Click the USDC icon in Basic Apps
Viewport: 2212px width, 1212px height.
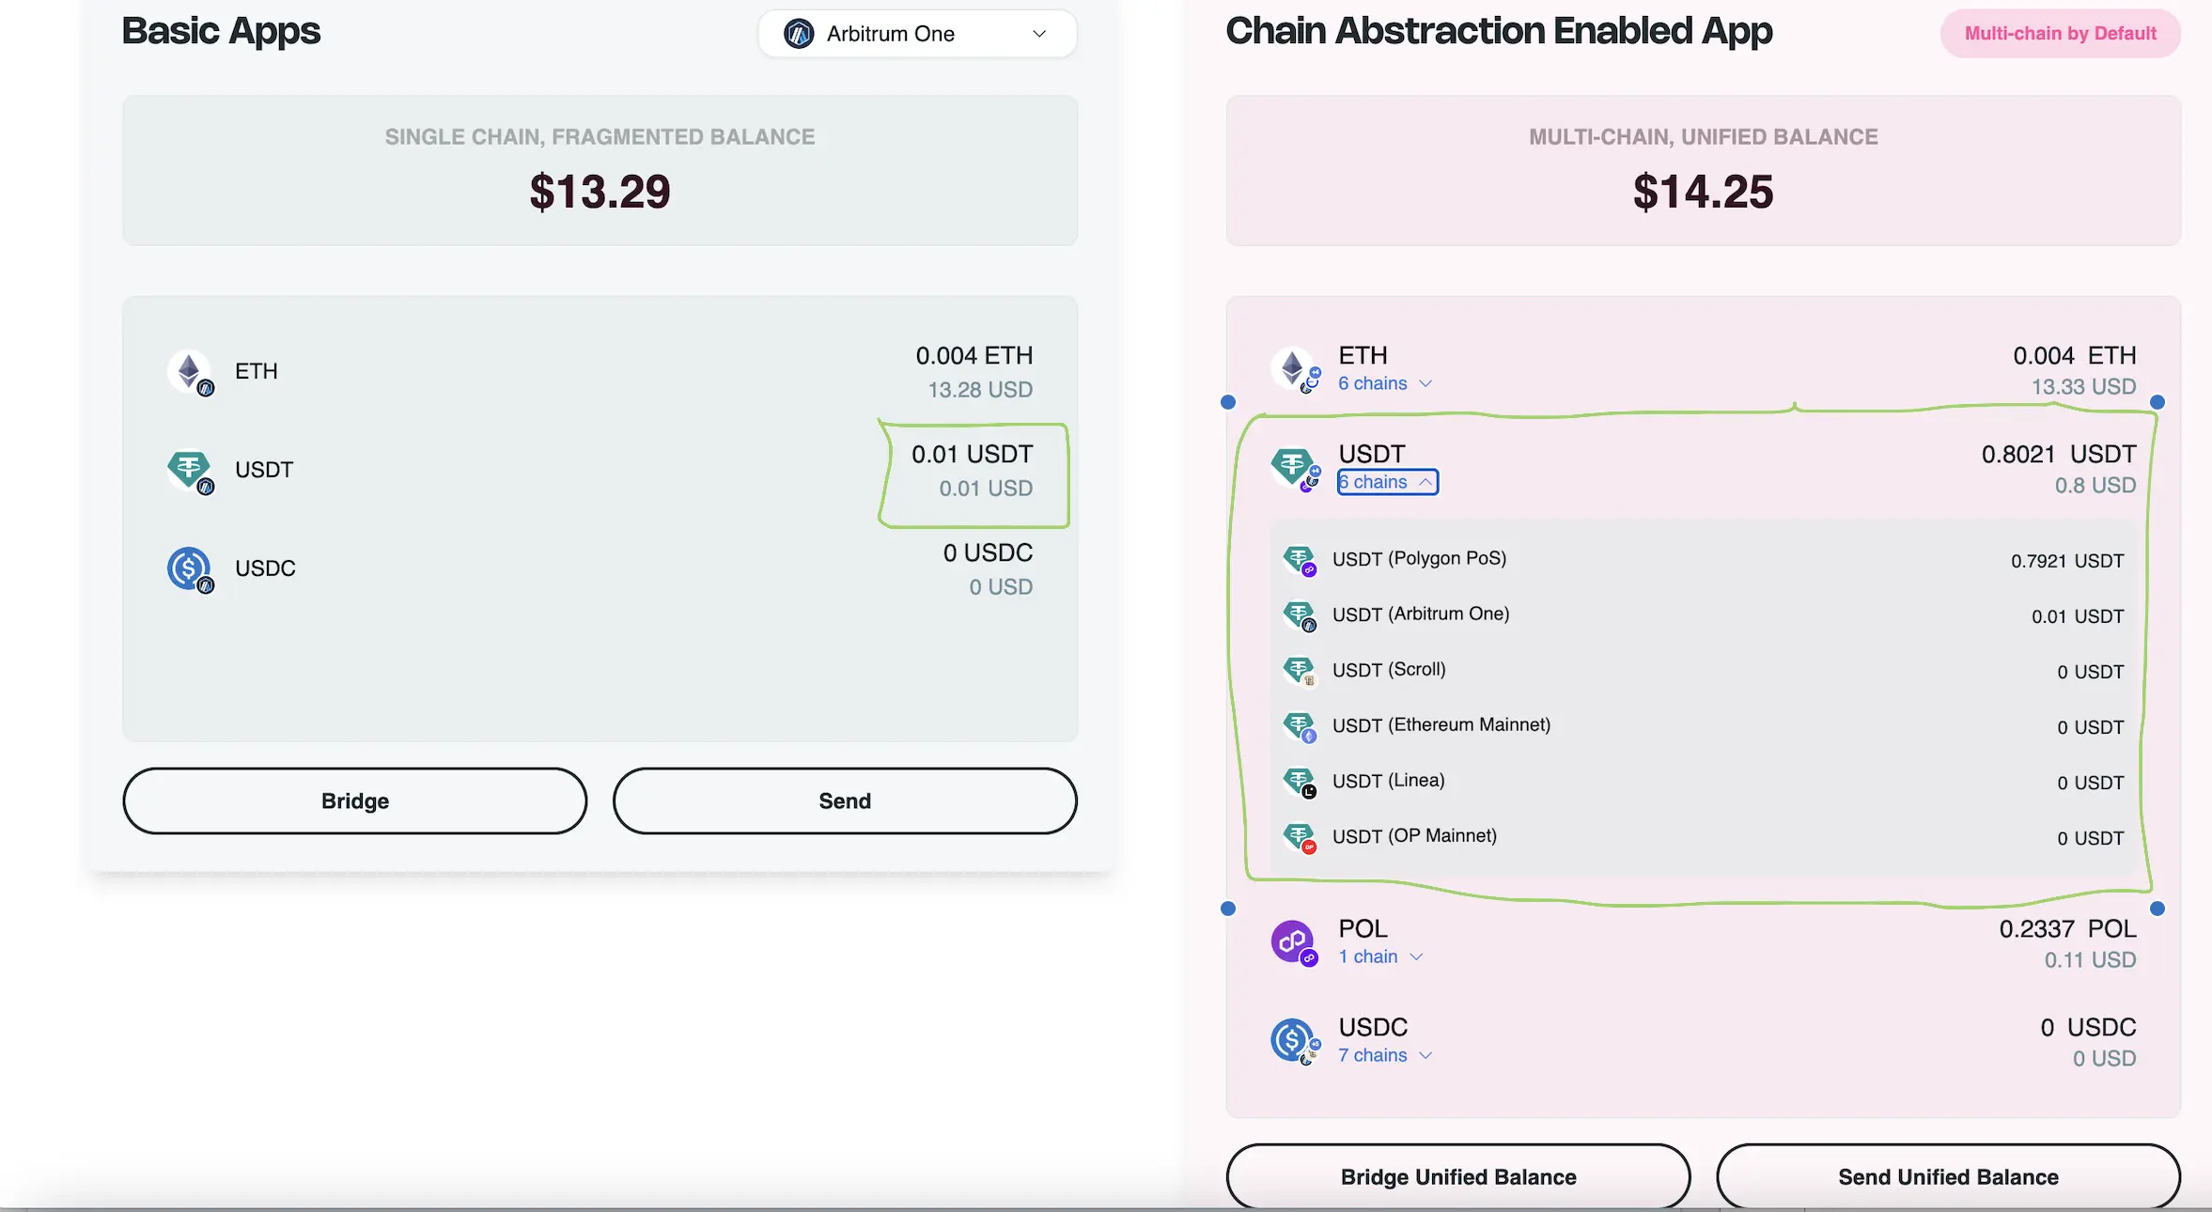tap(191, 569)
